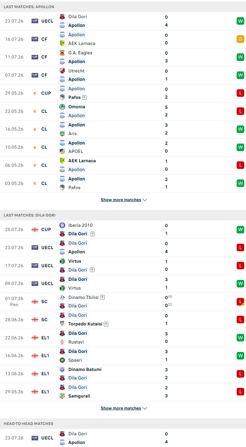Open Dinamo Batumi vs Dila Gori match

tap(123, 374)
